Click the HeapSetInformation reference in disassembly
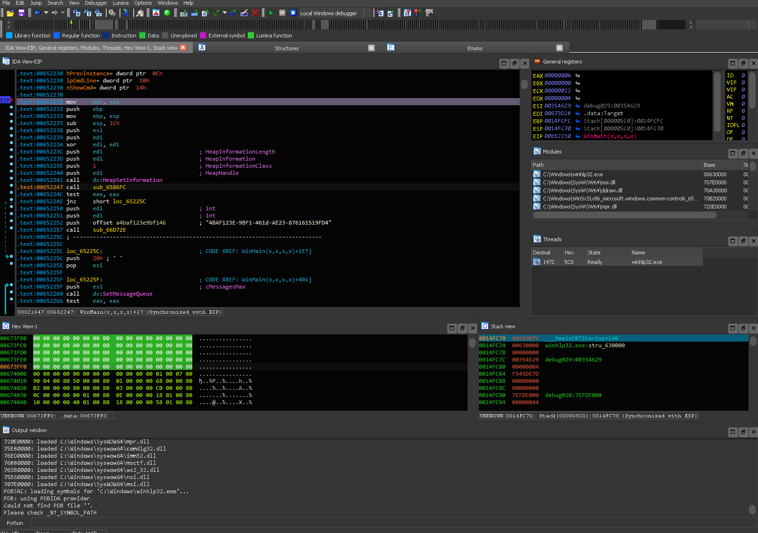Image resolution: width=758 pixels, height=533 pixels. coord(132,180)
